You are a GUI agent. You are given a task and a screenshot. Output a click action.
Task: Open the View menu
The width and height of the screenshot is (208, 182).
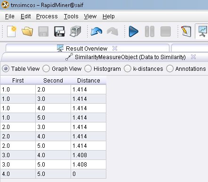pos(90,16)
